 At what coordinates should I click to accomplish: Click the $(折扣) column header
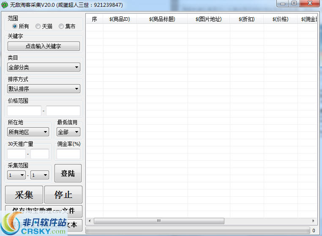(x=247, y=19)
